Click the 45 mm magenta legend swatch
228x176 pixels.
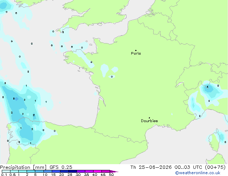click(106, 171)
